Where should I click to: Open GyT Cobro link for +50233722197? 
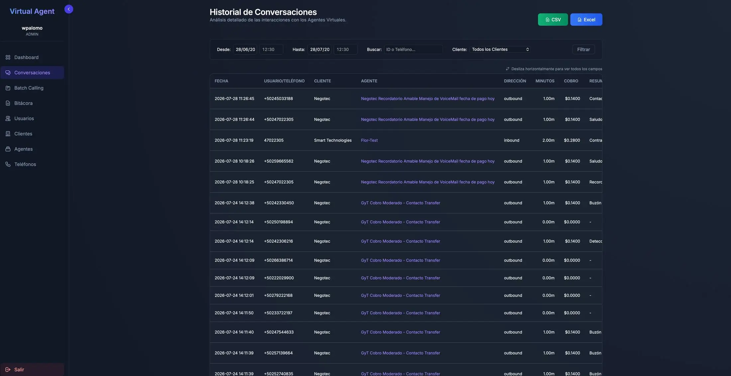(x=400, y=313)
